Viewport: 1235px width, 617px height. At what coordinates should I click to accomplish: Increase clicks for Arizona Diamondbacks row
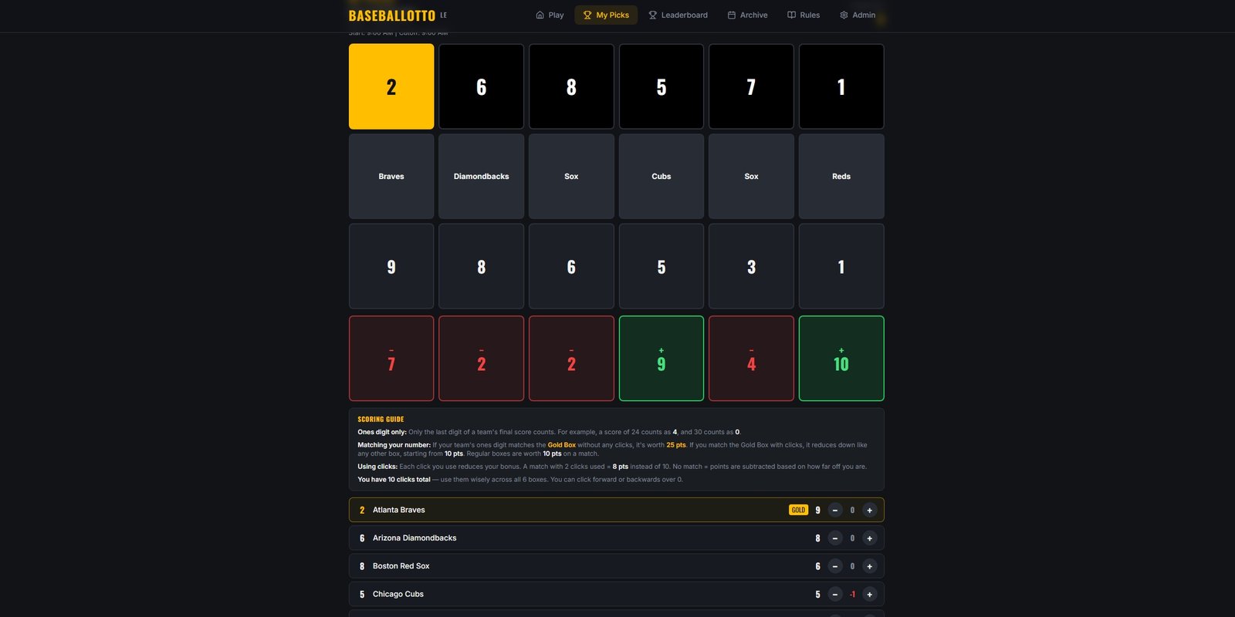click(869, 538)
